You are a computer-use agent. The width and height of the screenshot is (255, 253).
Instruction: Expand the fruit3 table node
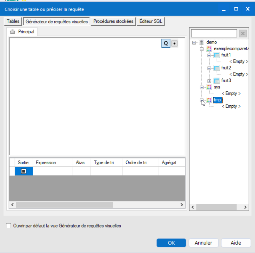[209, 81]
